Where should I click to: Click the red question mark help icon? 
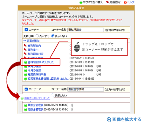(125, 3)
